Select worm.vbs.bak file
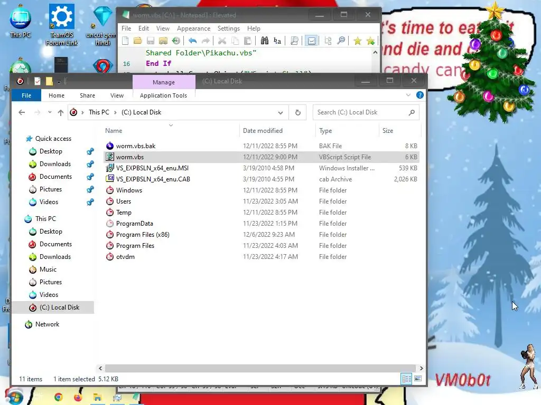Screen dimensions: 541x405 click(262, 146)
